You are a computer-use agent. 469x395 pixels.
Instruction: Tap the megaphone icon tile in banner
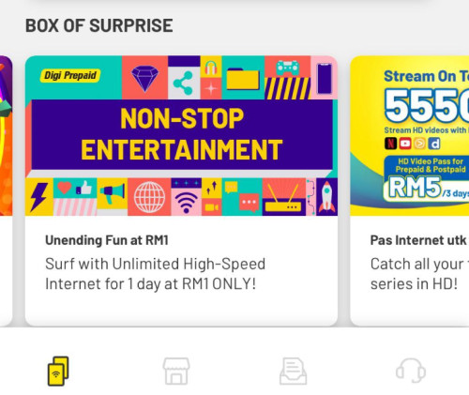(x=112, y=194)
